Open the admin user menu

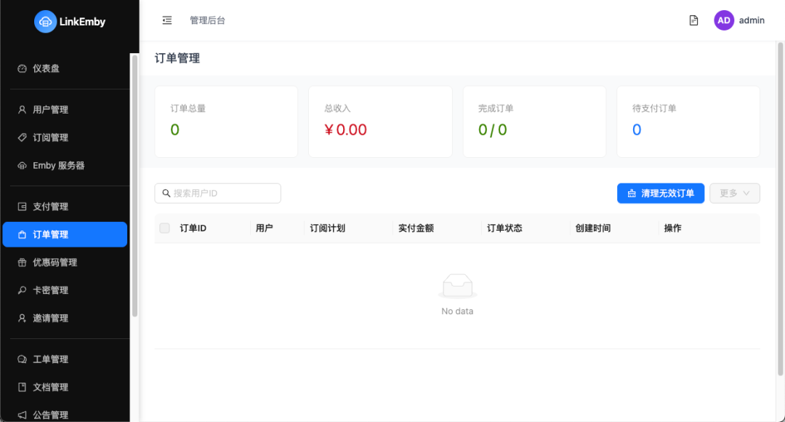[x=752, y=20]
